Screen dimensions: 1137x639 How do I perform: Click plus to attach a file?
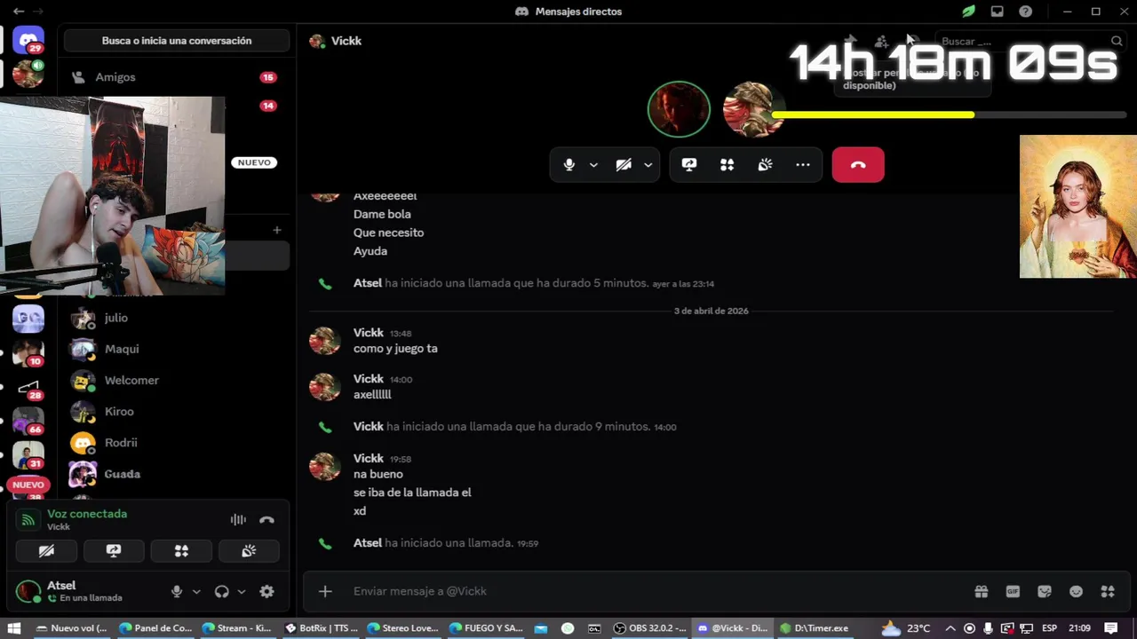(325, 591)
